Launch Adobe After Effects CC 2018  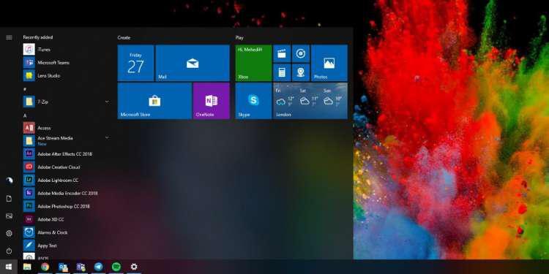pyautogui.click(x=66, y=154)
